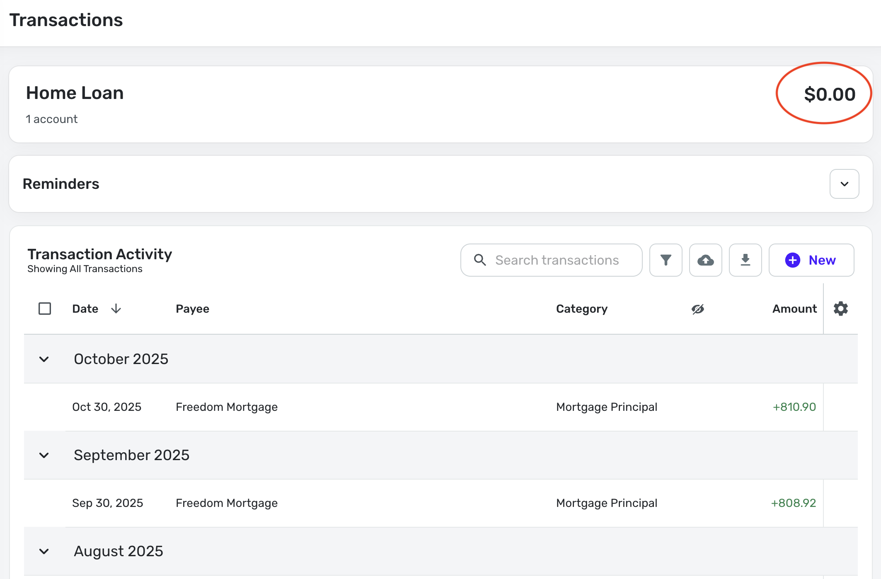Open the Sep 30 Freedom Mortgage transaction
The height and width of the screenshot is (579, 881).
pyautogui.click(x=227, y=503)
